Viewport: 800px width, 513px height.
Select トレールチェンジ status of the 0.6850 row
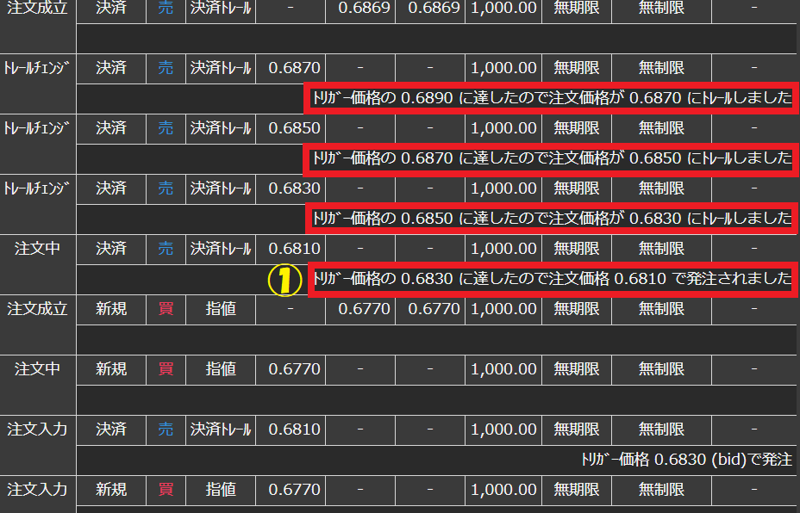tap(37, 128)
